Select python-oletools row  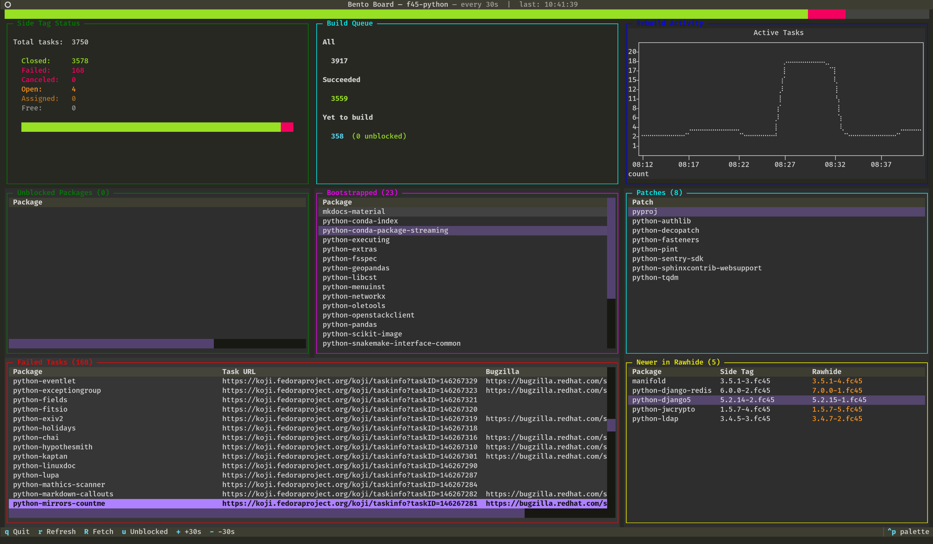tap(463, 306)
